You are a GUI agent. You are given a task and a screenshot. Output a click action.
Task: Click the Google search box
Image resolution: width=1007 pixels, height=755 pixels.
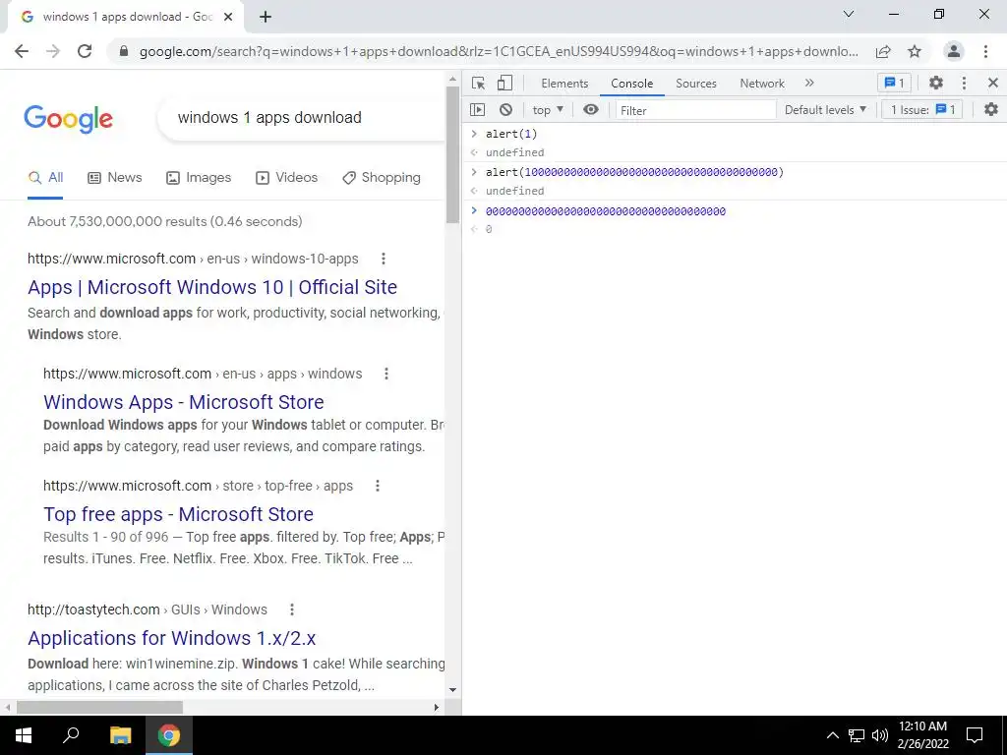[302, 118]
